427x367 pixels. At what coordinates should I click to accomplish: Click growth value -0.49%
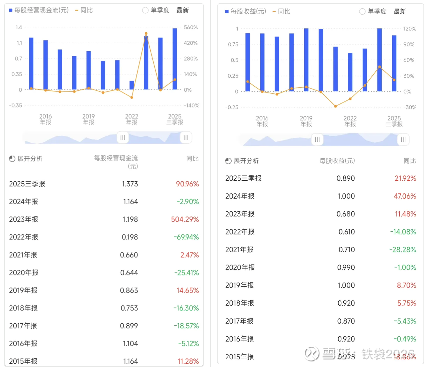click(405, 339)
